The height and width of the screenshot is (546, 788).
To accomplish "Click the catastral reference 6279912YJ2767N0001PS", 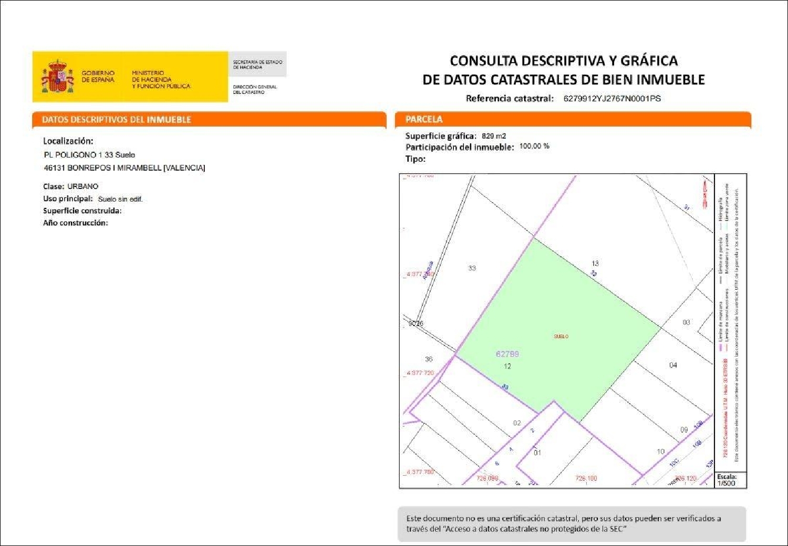I will [611, 98].
